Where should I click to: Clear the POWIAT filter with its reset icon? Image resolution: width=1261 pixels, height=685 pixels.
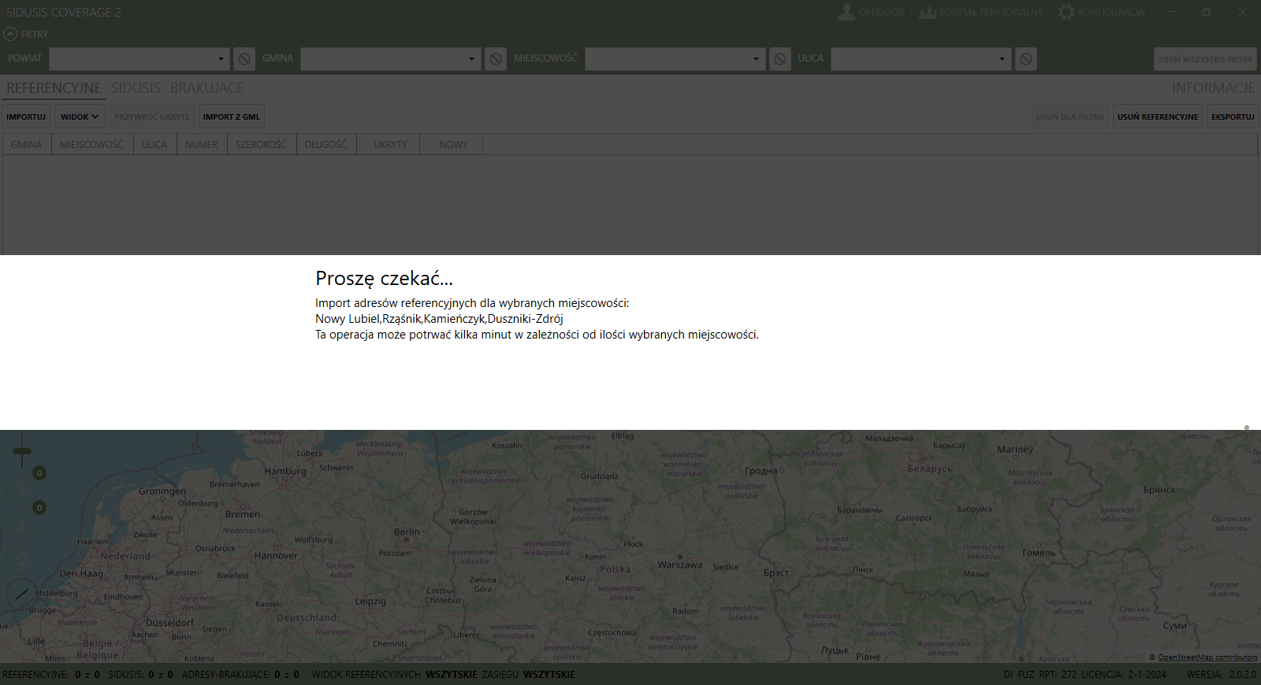pos(244,59)
